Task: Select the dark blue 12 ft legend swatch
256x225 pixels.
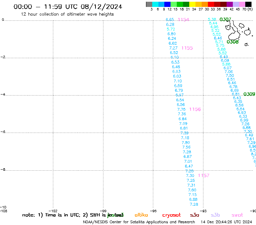Action: pos(167,4)
